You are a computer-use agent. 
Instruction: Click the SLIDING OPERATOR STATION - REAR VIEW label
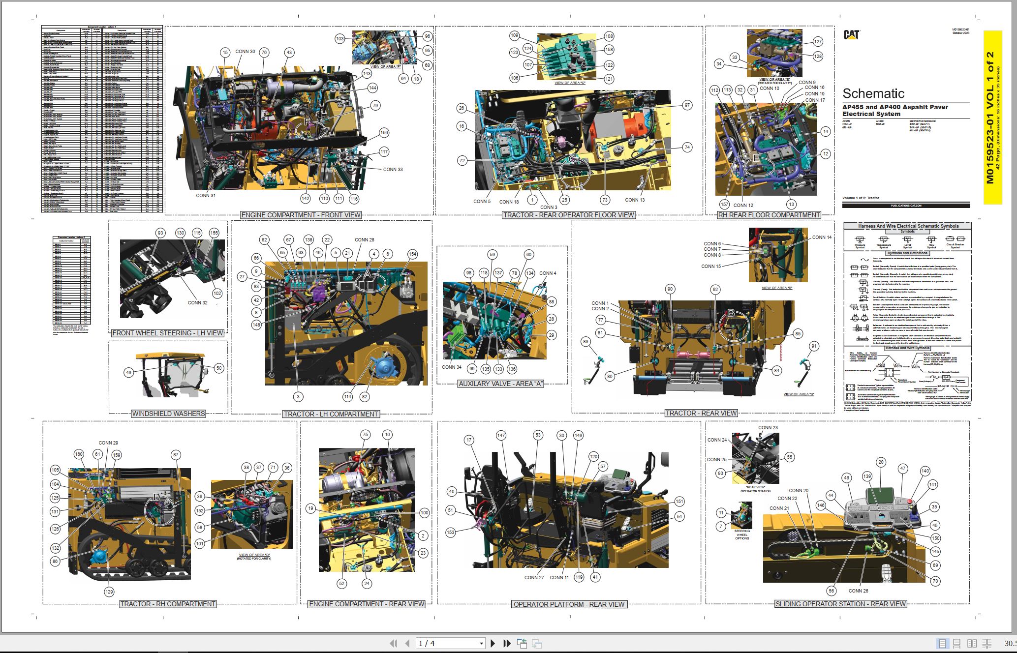840,604
